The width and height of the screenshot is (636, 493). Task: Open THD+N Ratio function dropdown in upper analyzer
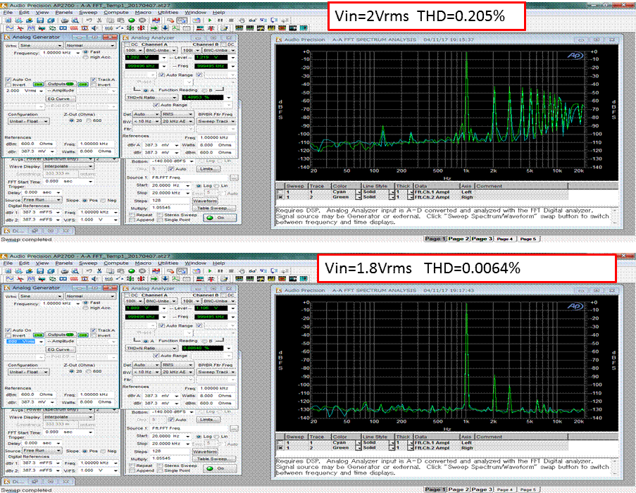click(x=151, y=97)
